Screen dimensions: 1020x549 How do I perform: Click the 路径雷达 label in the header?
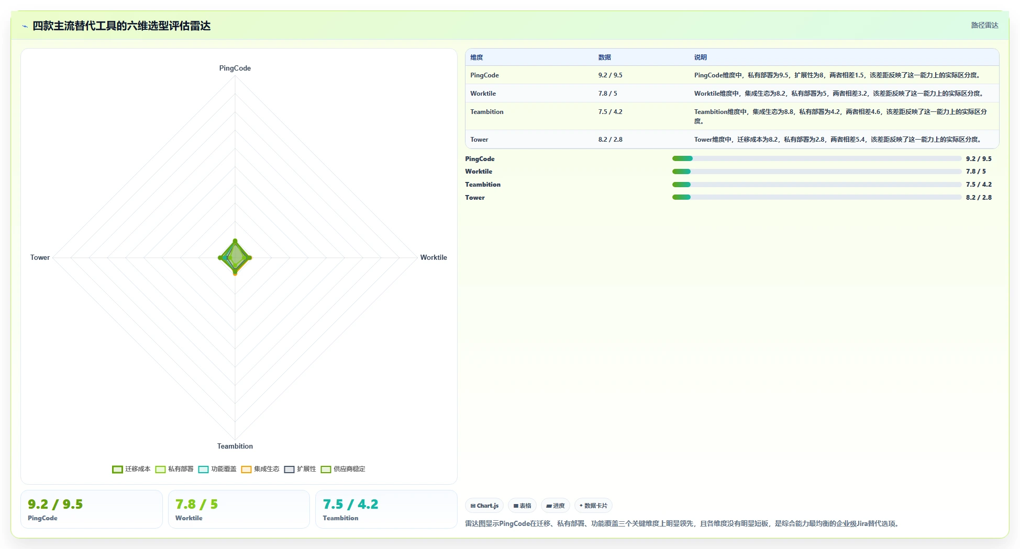tap(984, 25)
